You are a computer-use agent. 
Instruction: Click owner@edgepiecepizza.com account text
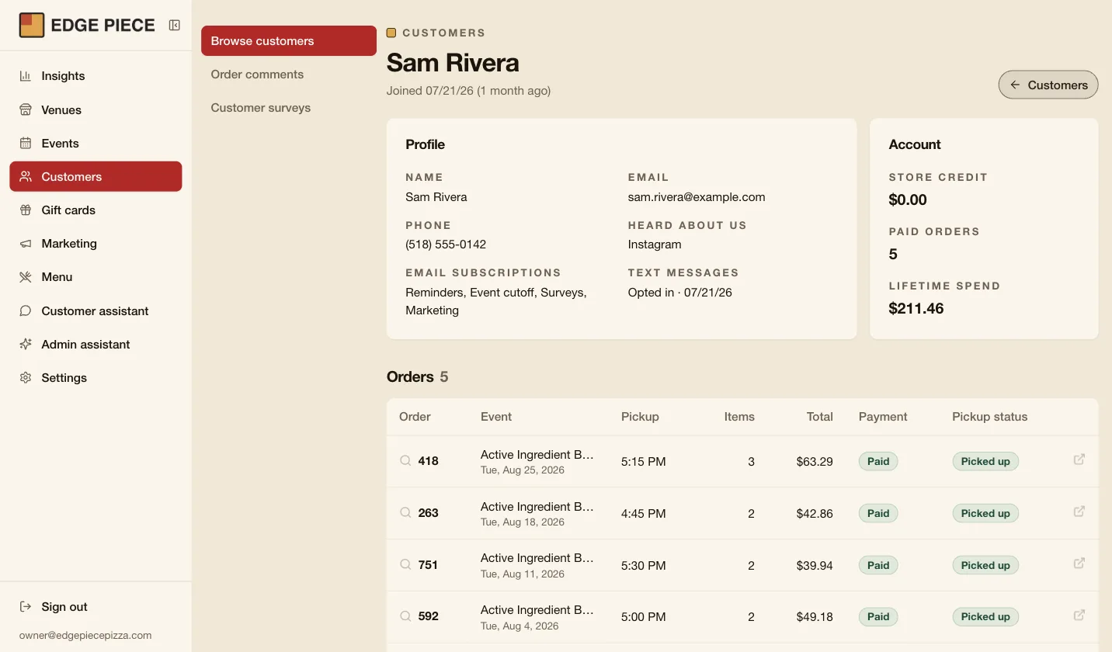click(x=85, y=635)
